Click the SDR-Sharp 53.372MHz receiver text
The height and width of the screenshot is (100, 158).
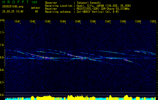115,9
